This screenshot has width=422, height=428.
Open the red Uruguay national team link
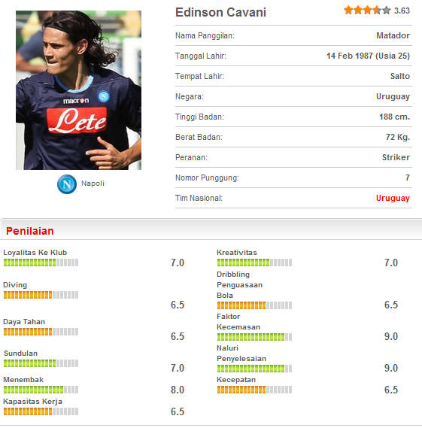click(x=393, y=198)
